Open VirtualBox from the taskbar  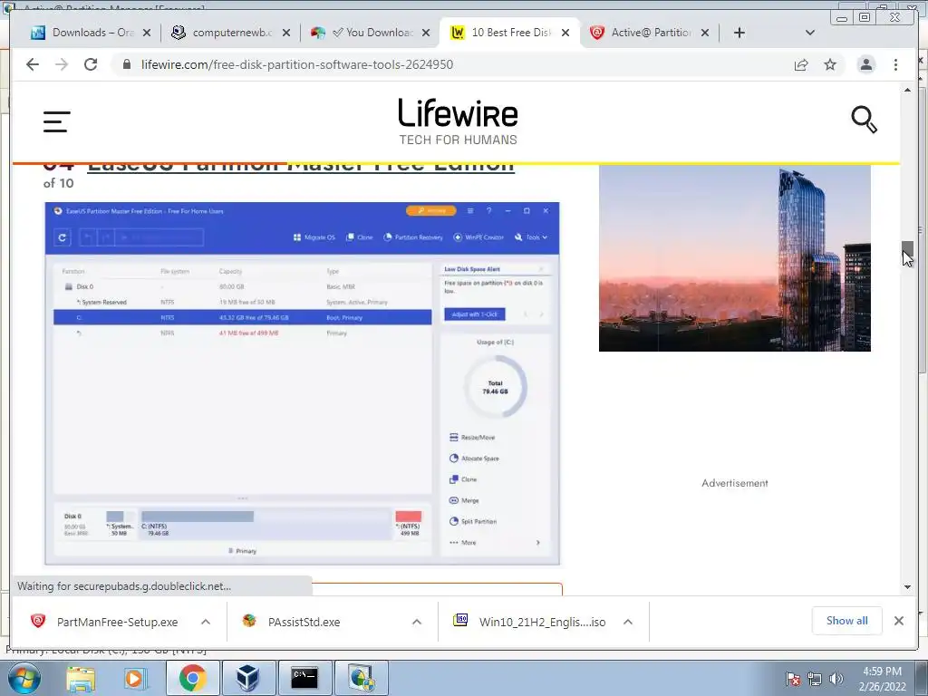click(247, 678)
